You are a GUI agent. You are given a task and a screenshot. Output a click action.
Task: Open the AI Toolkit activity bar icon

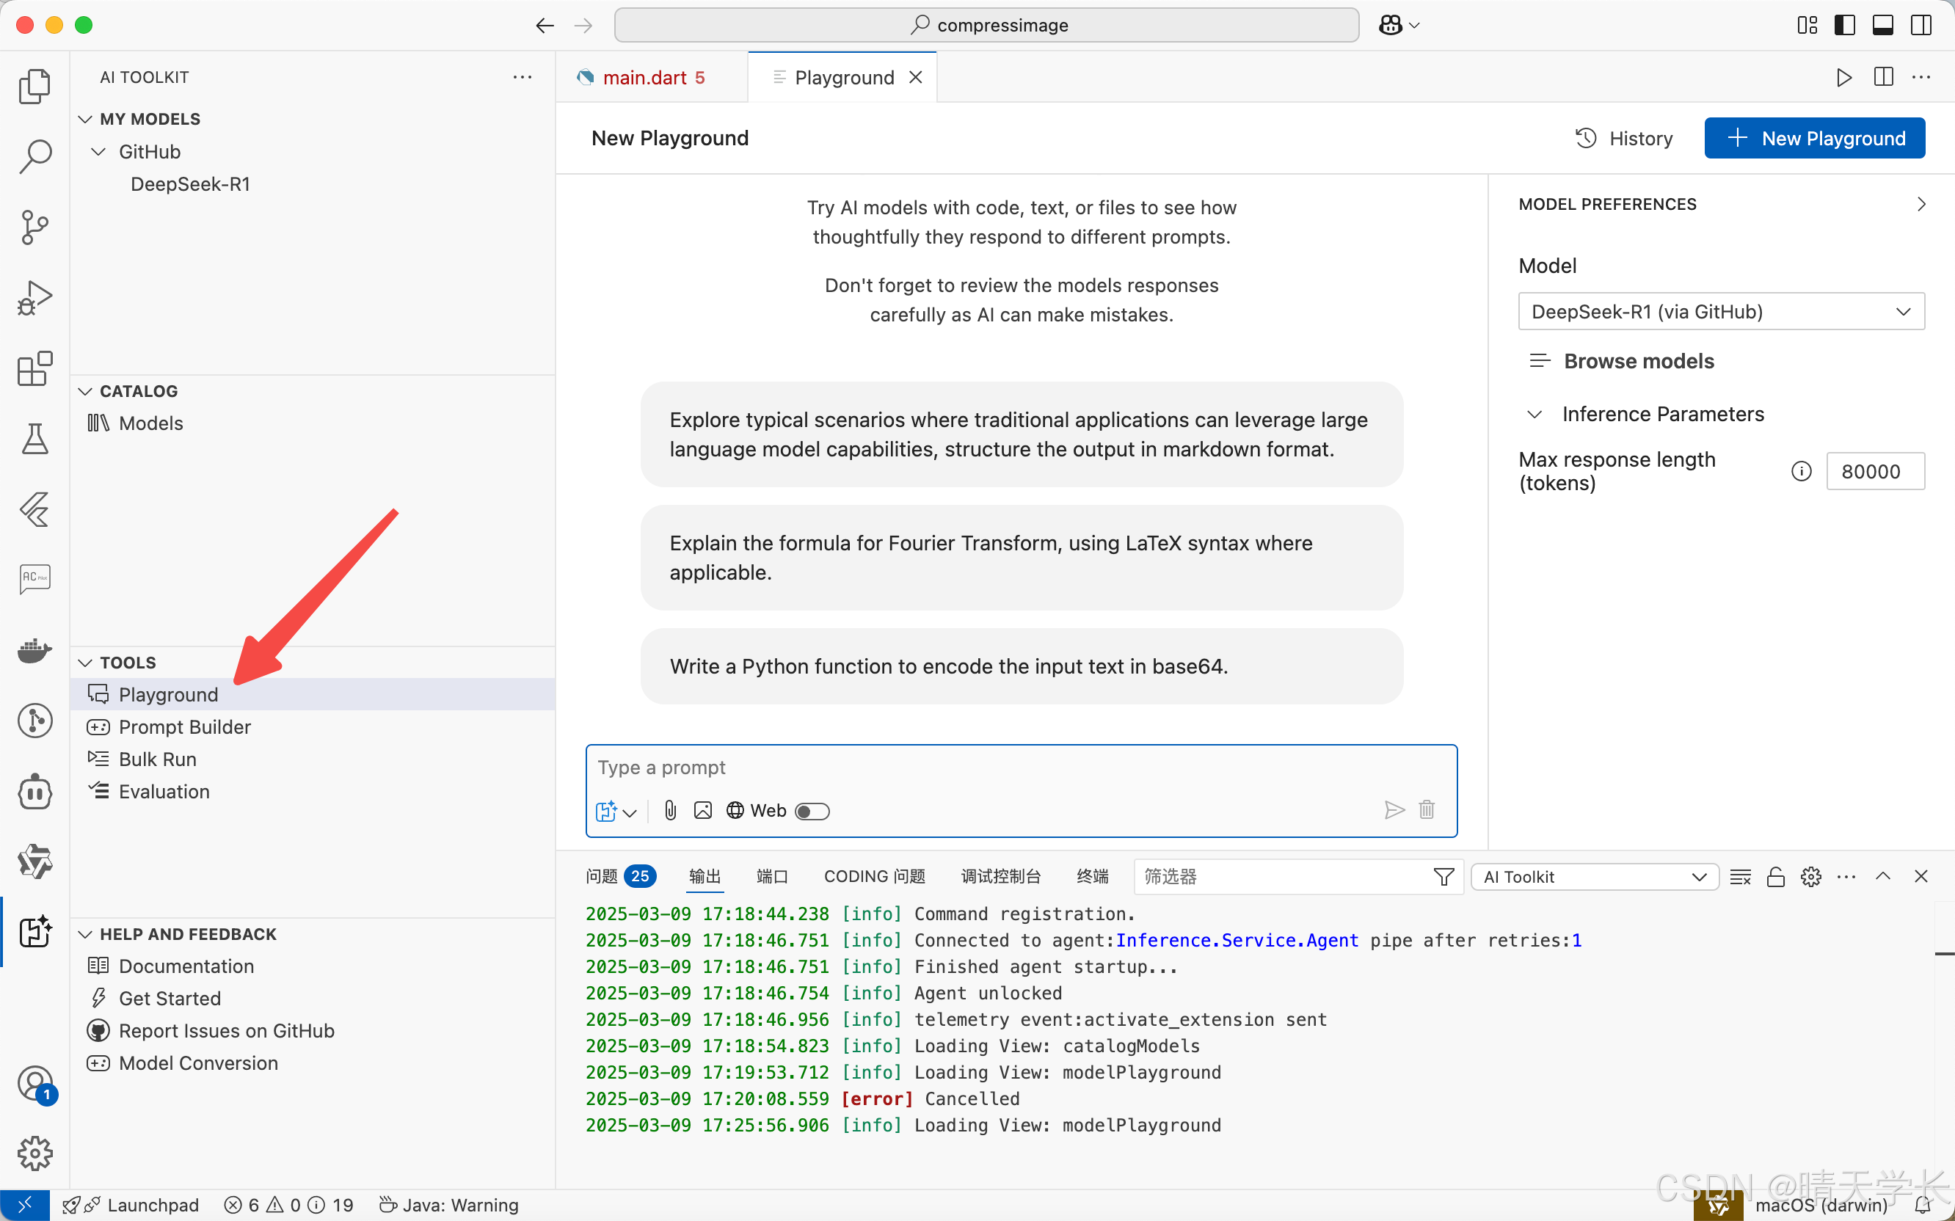[34, 931]
